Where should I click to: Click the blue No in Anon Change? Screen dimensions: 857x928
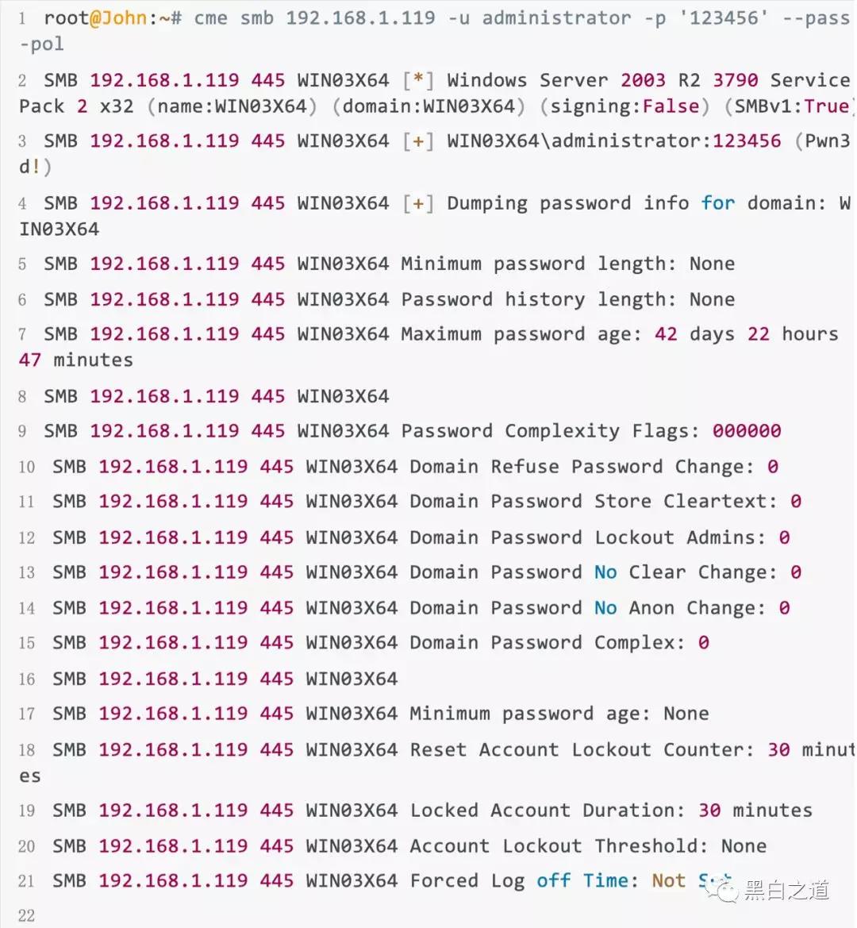coord(605,608)
